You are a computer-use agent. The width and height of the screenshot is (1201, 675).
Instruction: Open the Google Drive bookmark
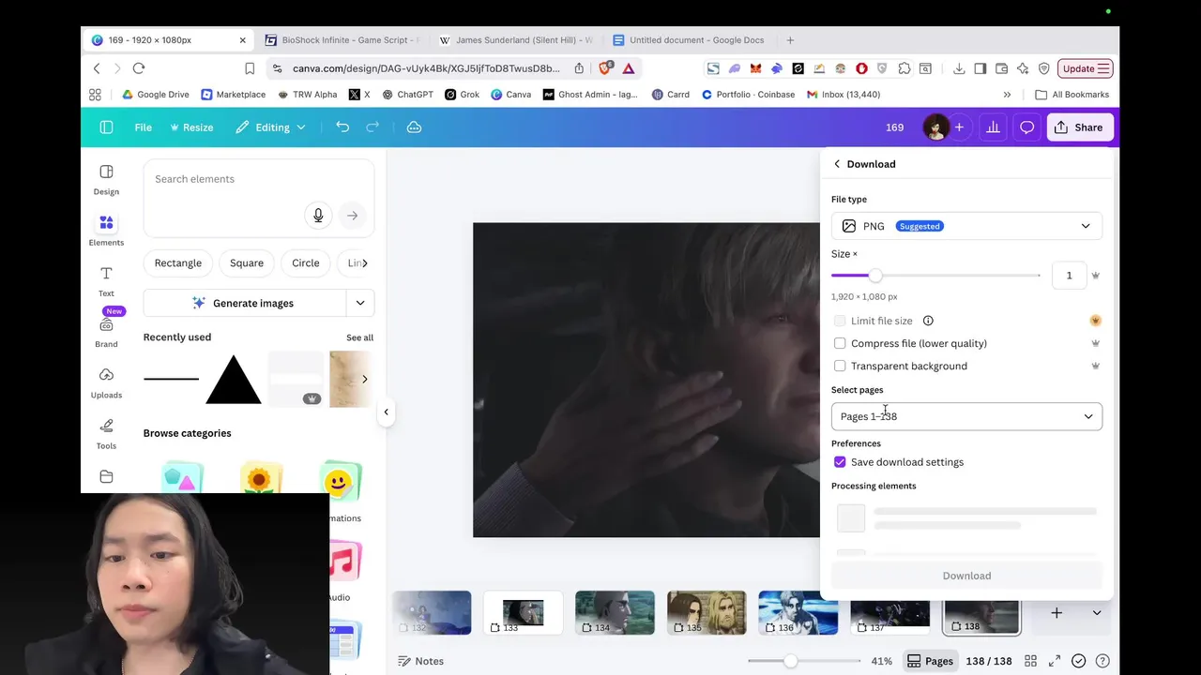pos(156,95)
